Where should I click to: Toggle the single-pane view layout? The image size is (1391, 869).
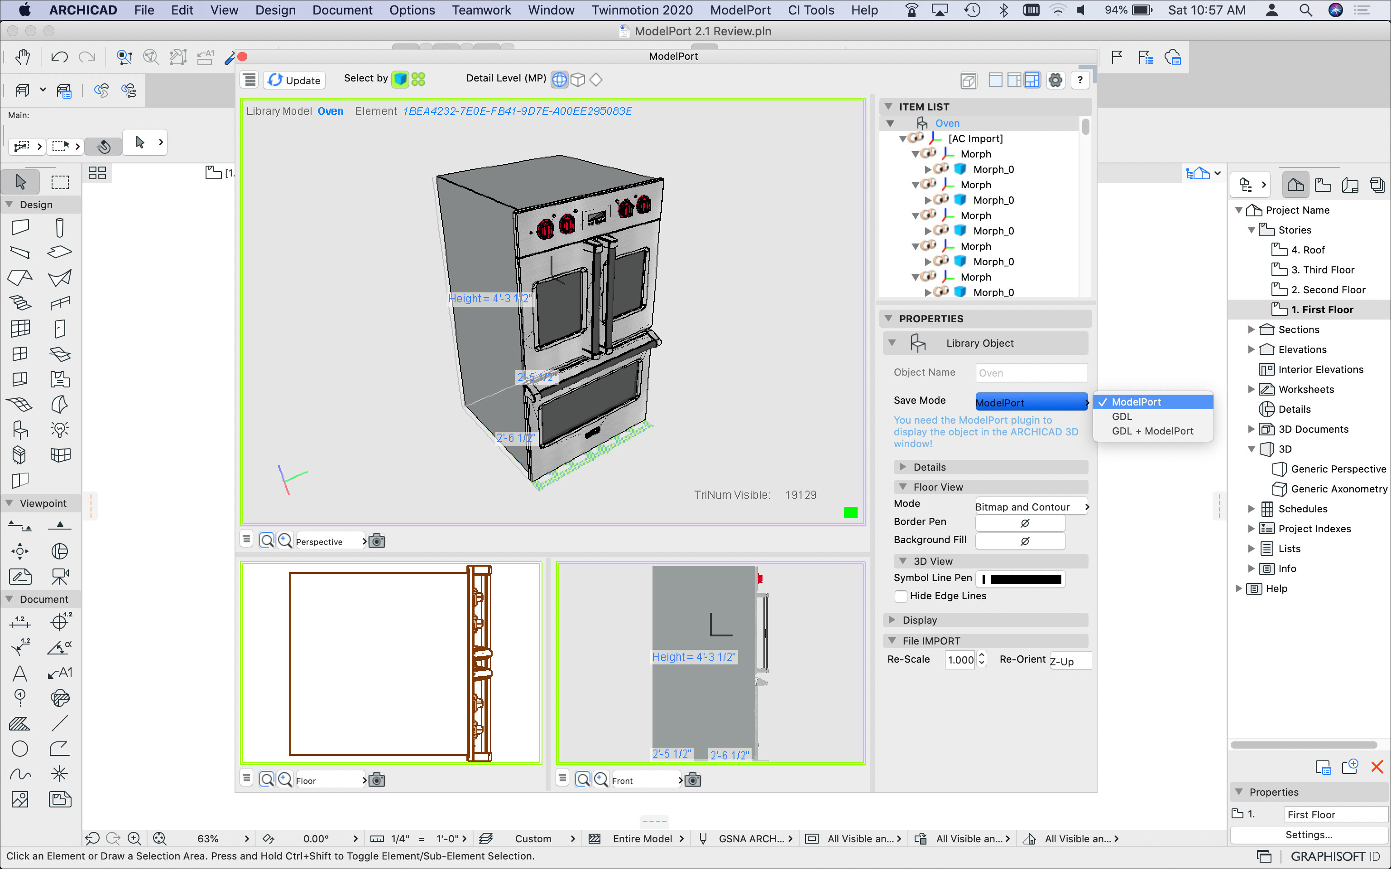[x=996, y=80]
